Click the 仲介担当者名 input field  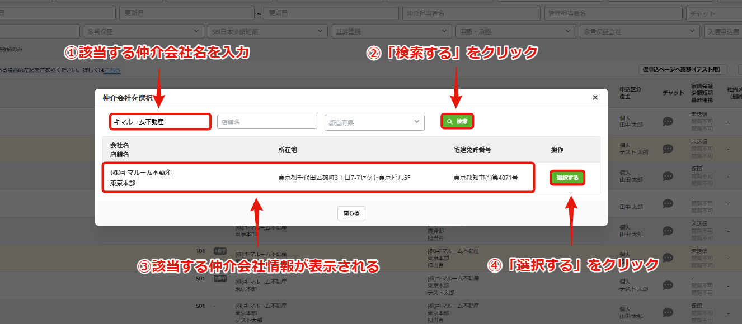point(471,13)
